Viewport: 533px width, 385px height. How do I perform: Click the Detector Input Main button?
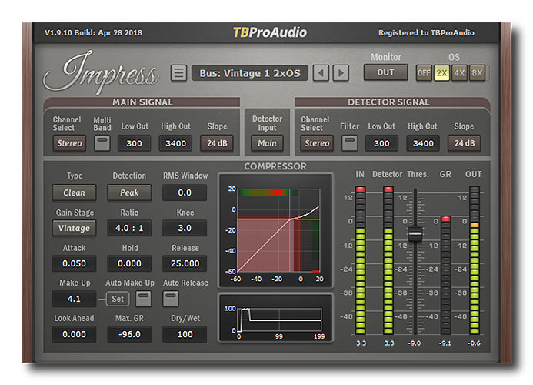(267, 142)
